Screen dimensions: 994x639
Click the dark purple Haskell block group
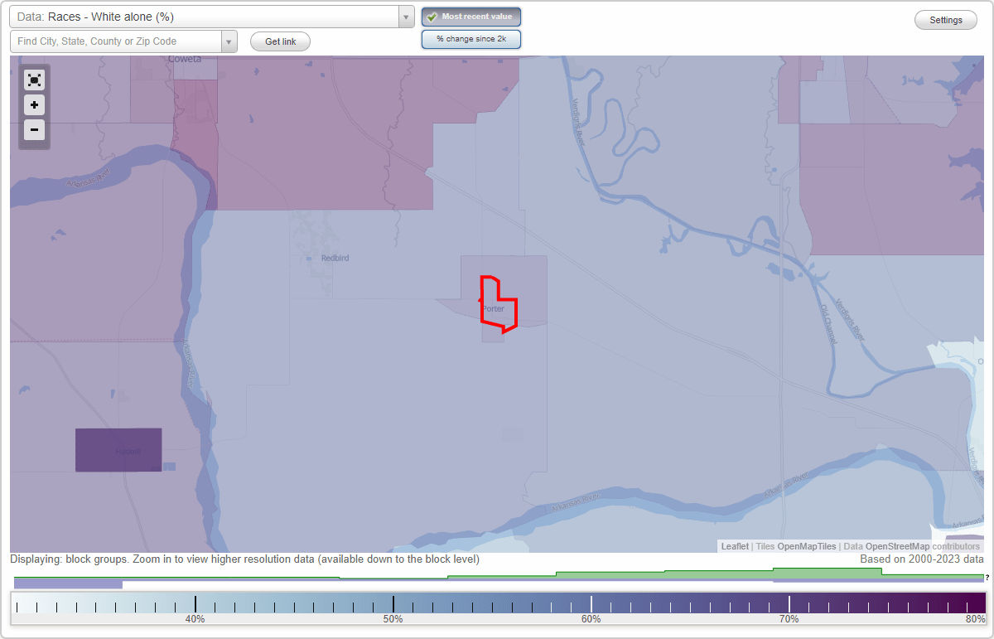point(118,449)
